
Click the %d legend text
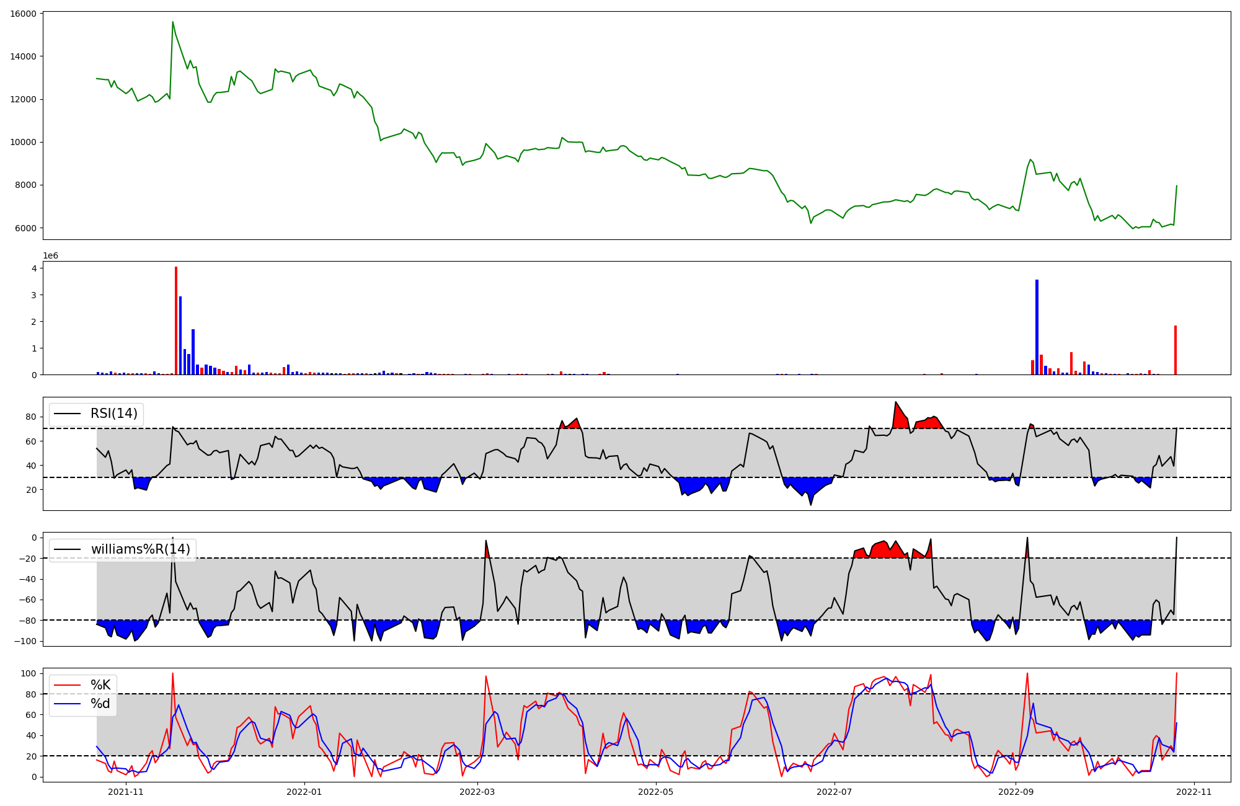coord(100,704)
